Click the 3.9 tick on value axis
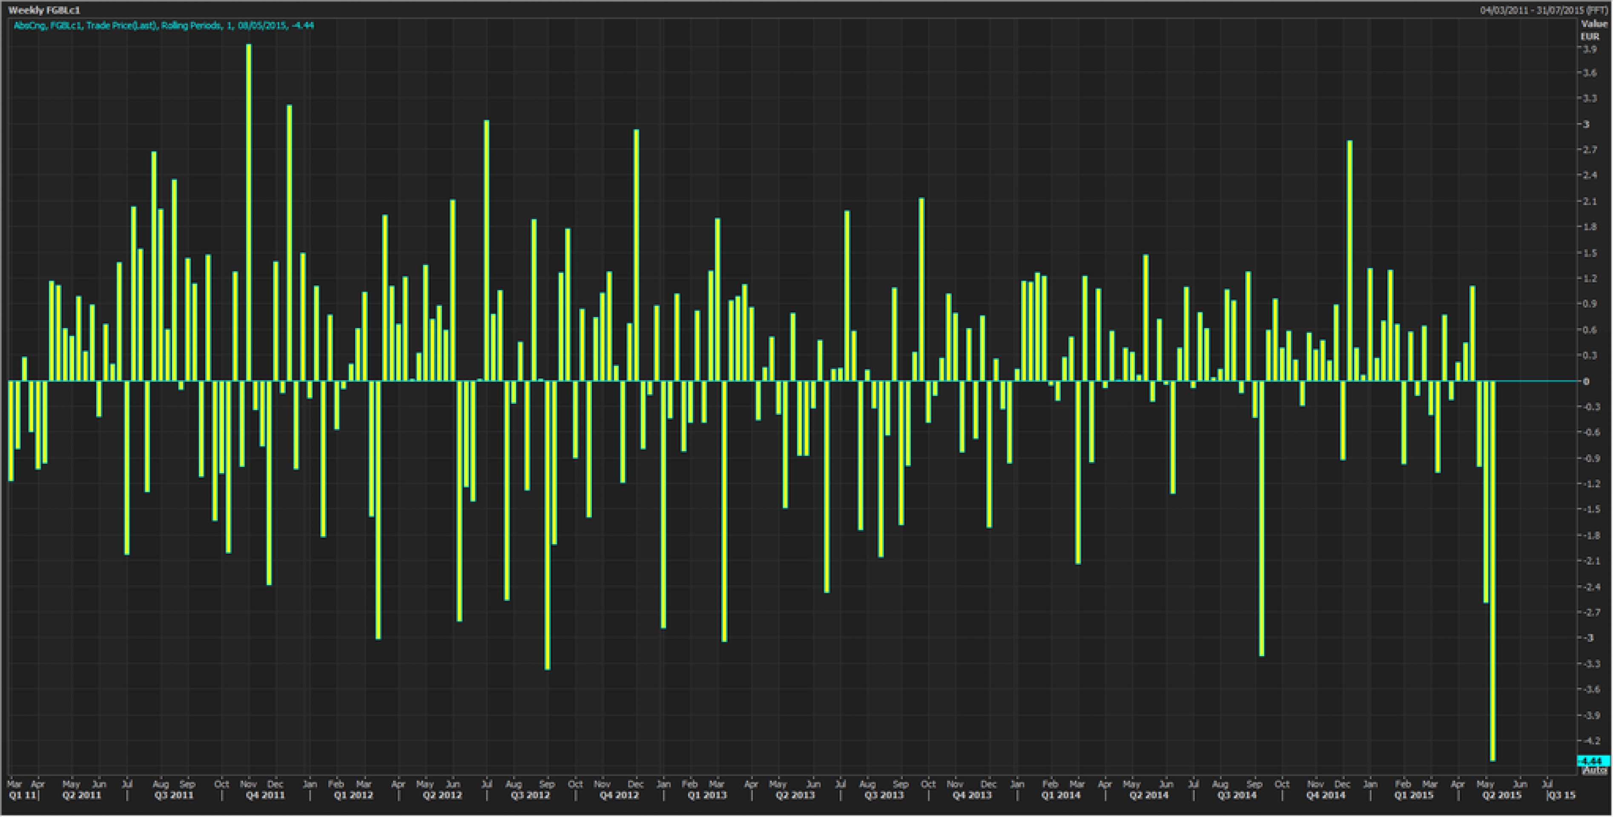This screenshot has width=1613, height=817. (x=1589, y=49)
